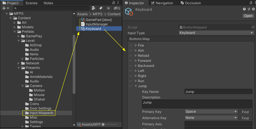Click the Search by Label tag icon

[101, 8]
